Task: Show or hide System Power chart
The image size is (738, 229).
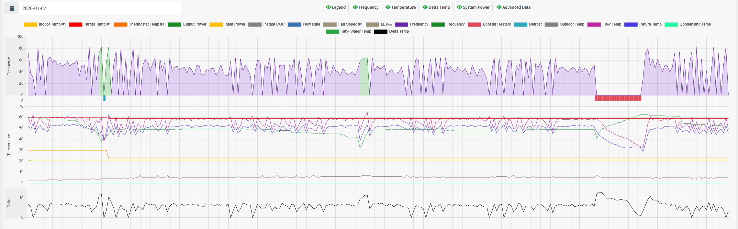Action: click(x=473, y=7)
